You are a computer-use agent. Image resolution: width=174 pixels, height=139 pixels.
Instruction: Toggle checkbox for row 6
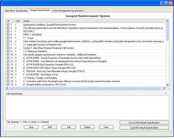pos(8,41)
